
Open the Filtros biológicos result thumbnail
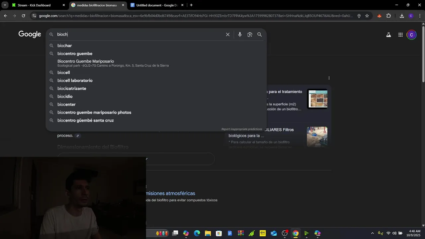[317, 137]
